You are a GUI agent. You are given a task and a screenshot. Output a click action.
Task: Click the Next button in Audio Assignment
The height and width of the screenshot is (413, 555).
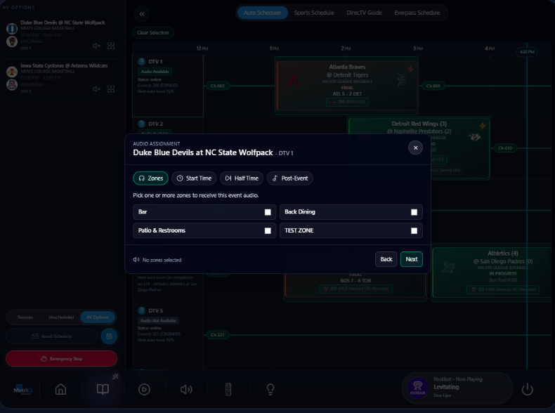point(411,259)
